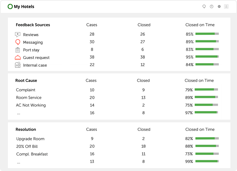Image resolution: width=237 pixels, height=171 pixels.
Task: Expand more Resolution rows via ellipsis
Action: click(x=18, y=162)
